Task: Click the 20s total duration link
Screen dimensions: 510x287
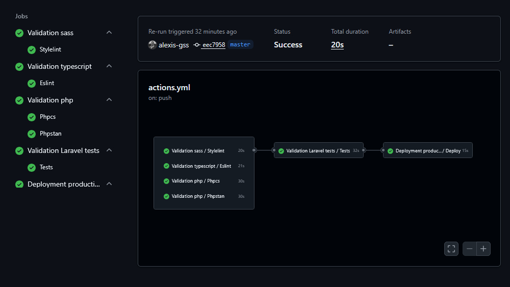Action: tap(337, 45)
